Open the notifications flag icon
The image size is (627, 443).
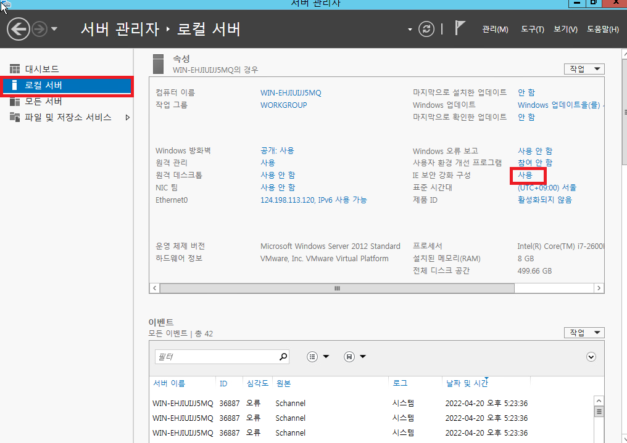click(460, 28)
